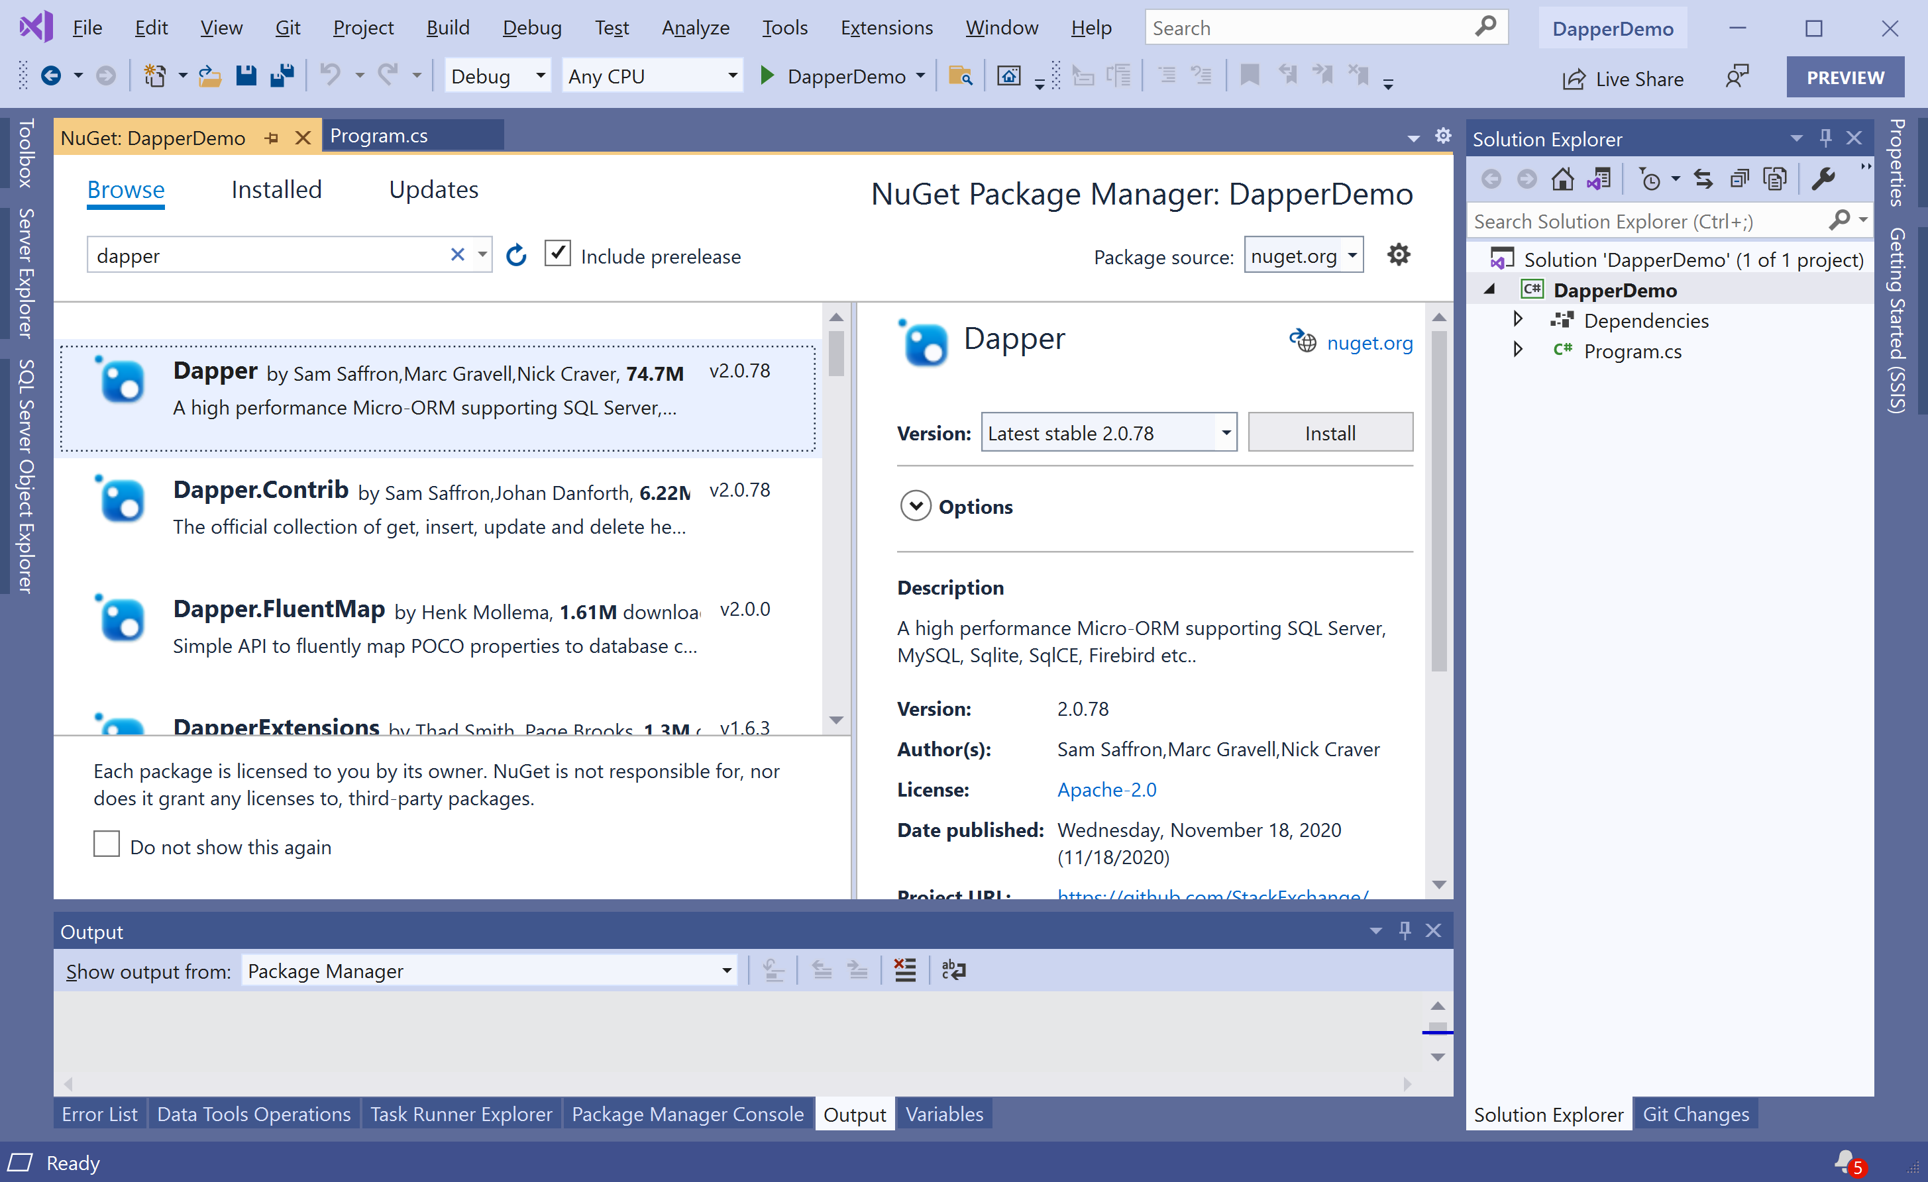This screenshot has height=1182, width=1928.
Task: Click the Save toolbar icon
Action: (246, 76)
